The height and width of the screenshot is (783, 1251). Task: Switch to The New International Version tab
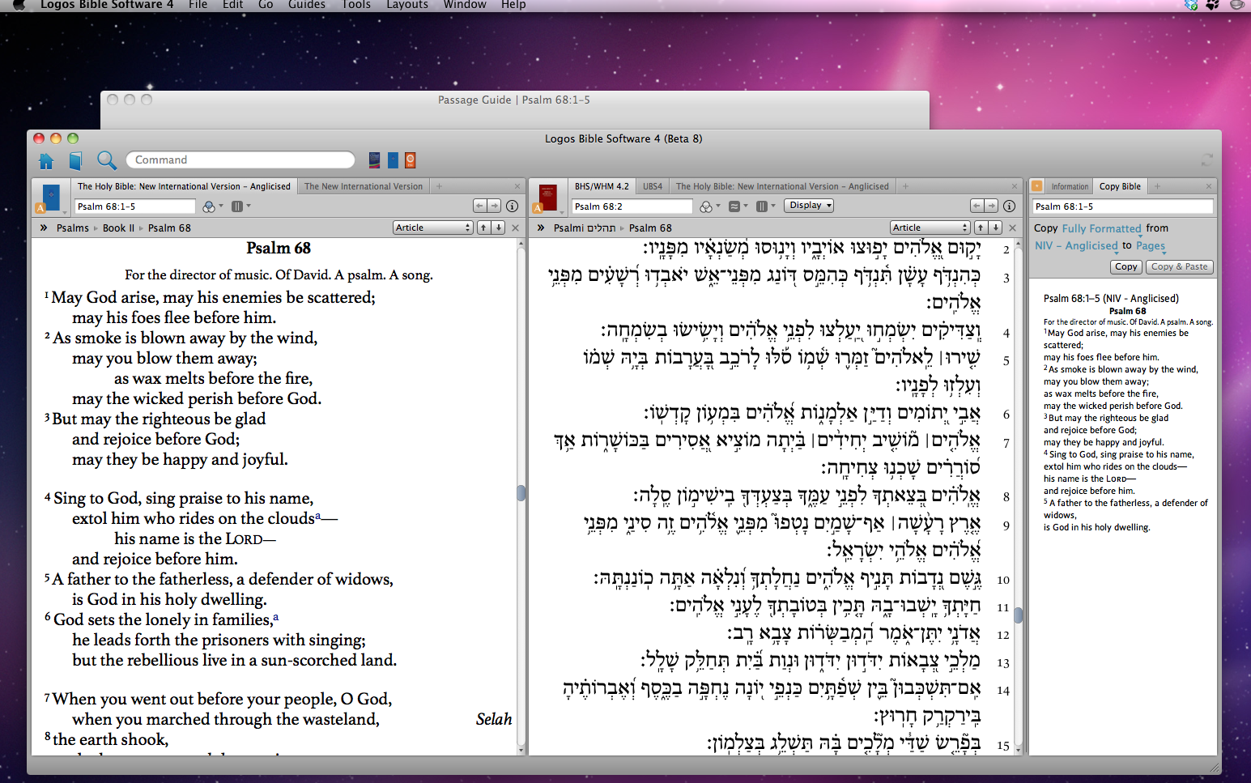pos(364,186)
